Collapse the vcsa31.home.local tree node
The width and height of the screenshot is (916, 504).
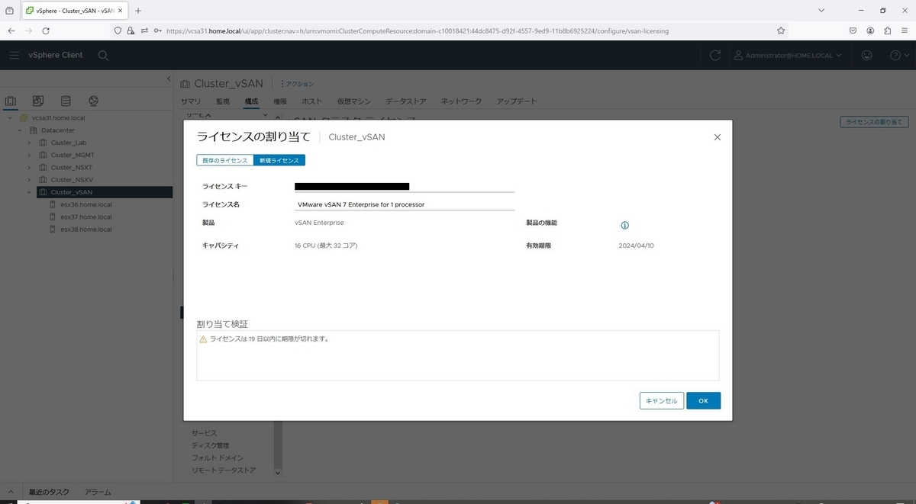(x=10, y=118)
